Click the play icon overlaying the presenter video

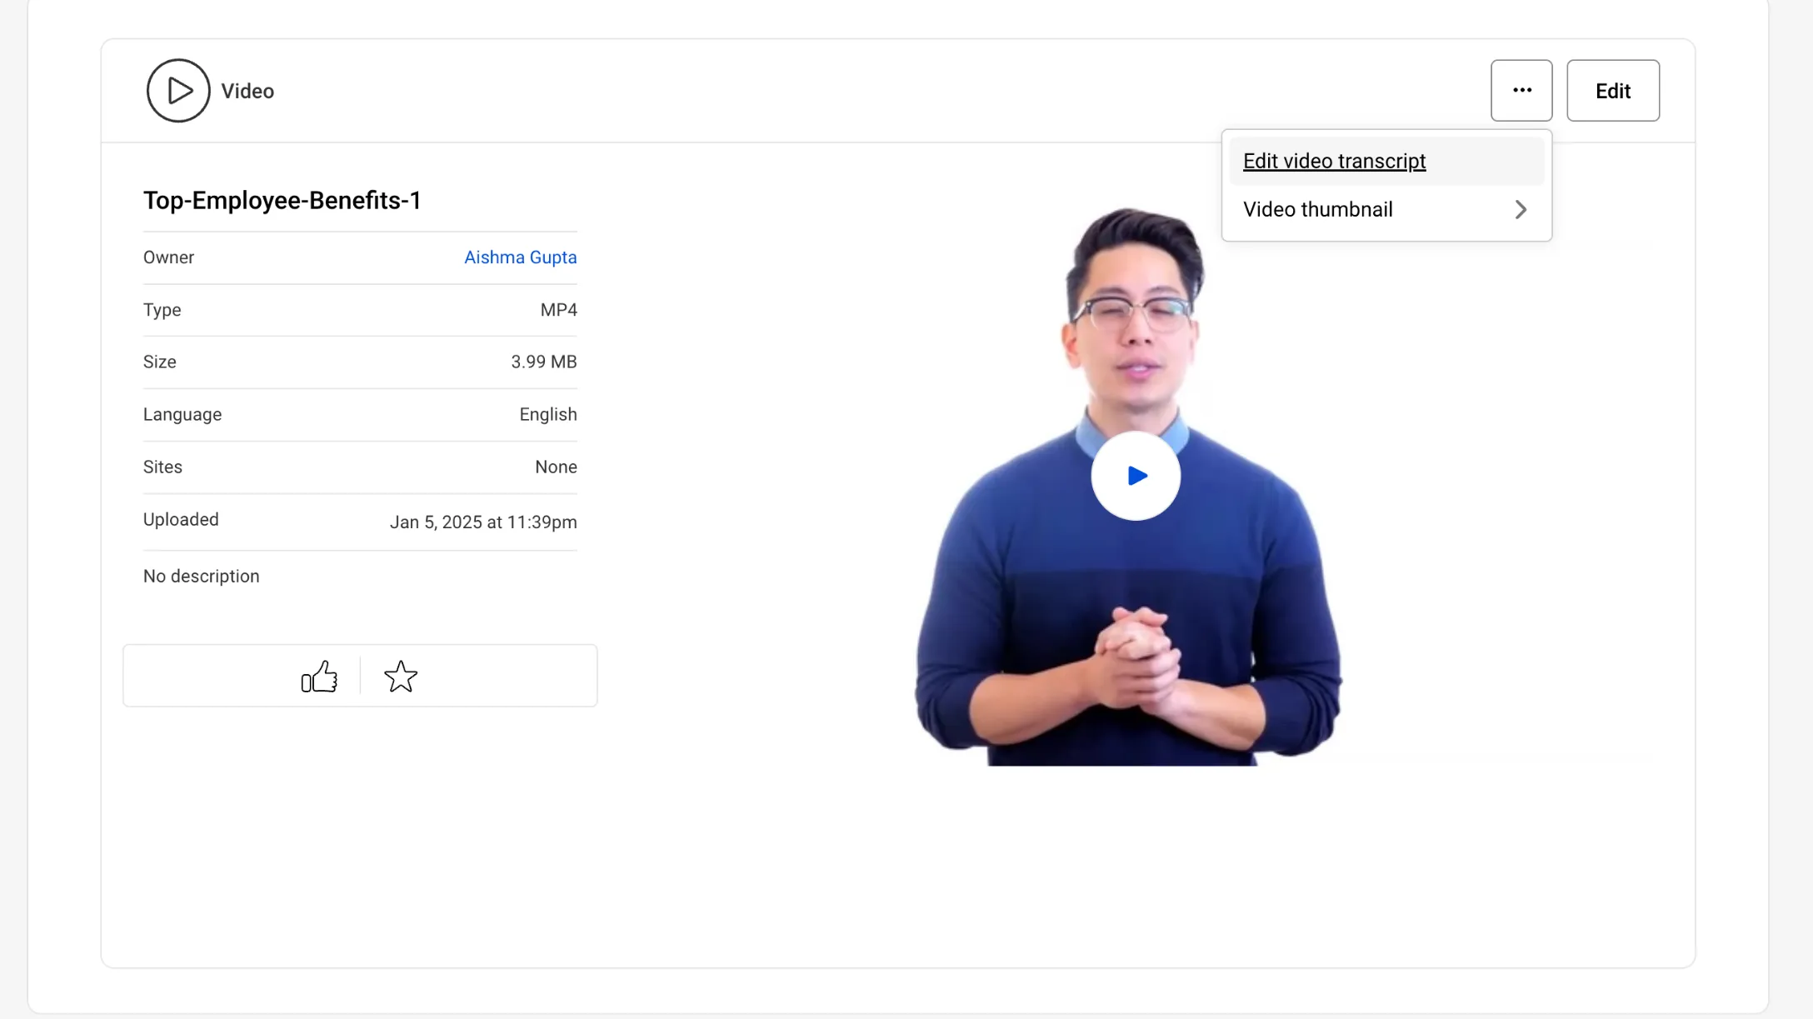pyautogui.click(x=1135, y=475)
